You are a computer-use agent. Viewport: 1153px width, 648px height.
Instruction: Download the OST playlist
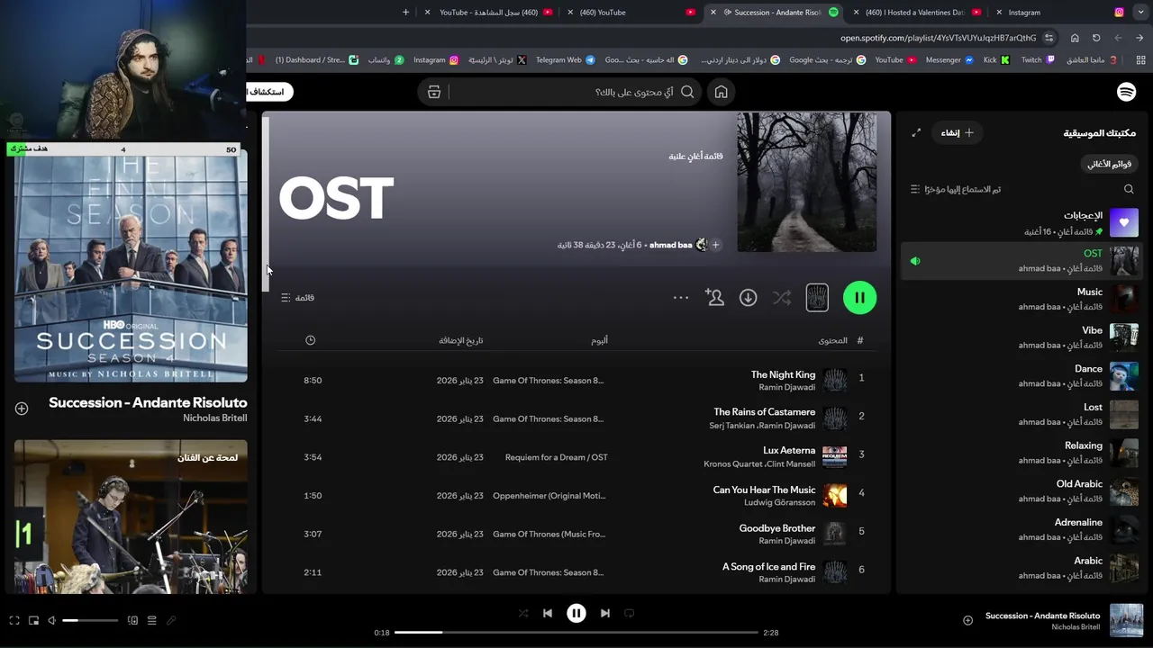click(748, 298)
